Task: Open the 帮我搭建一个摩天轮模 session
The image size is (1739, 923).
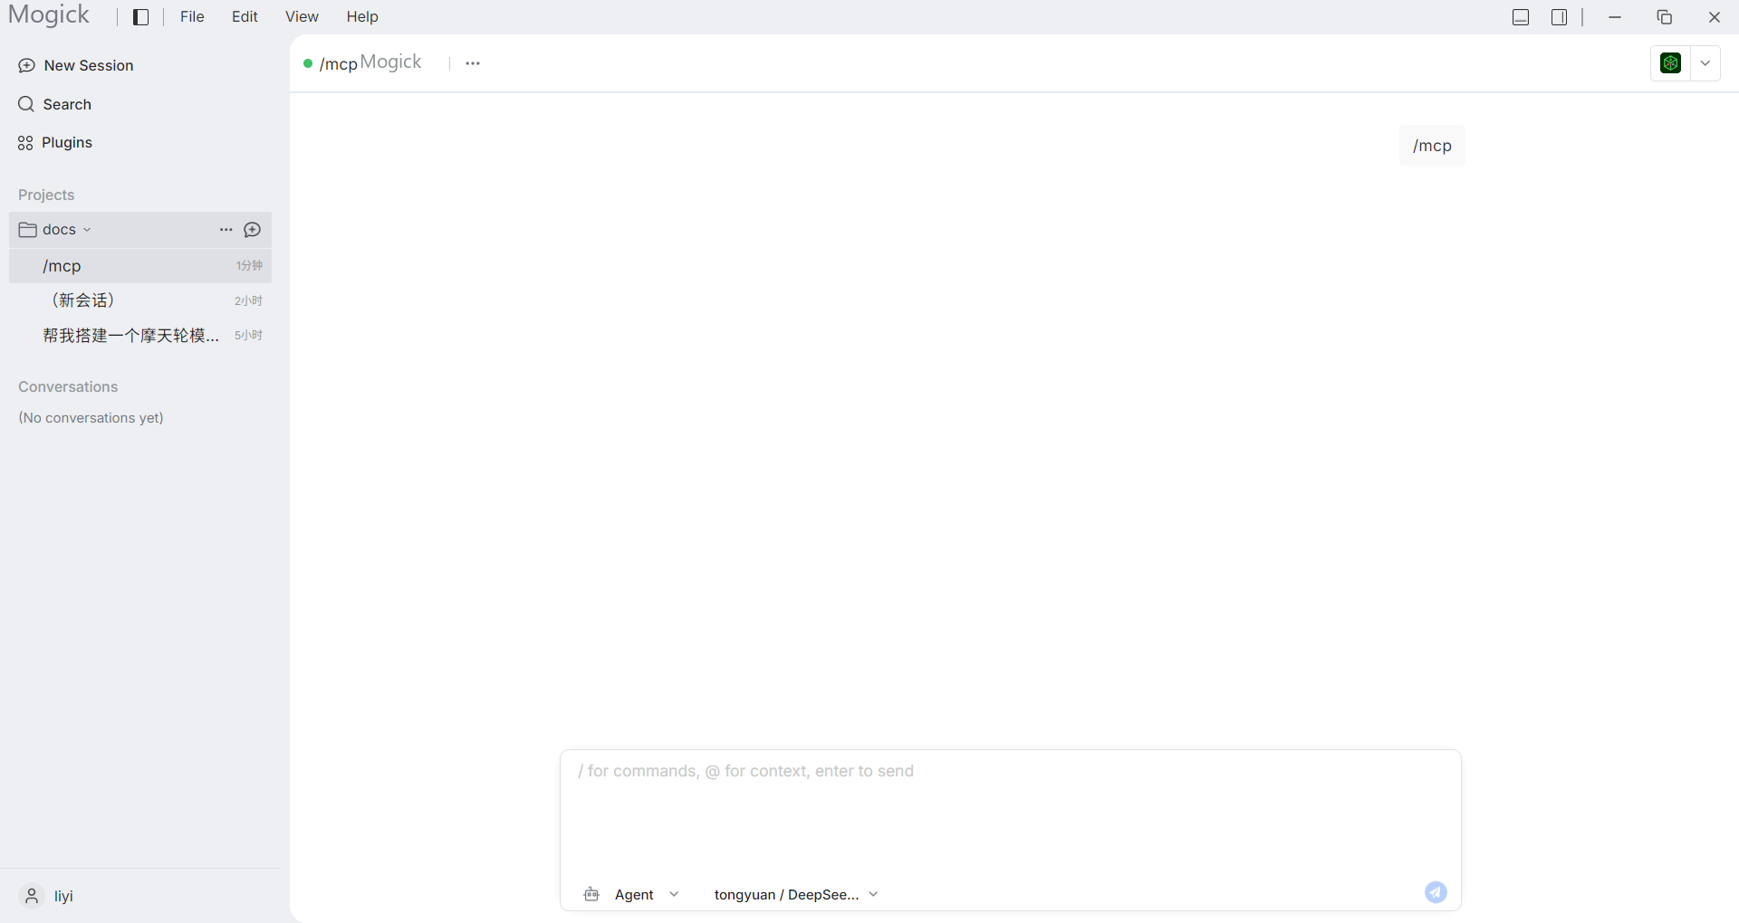Action: tap(140, 335)
